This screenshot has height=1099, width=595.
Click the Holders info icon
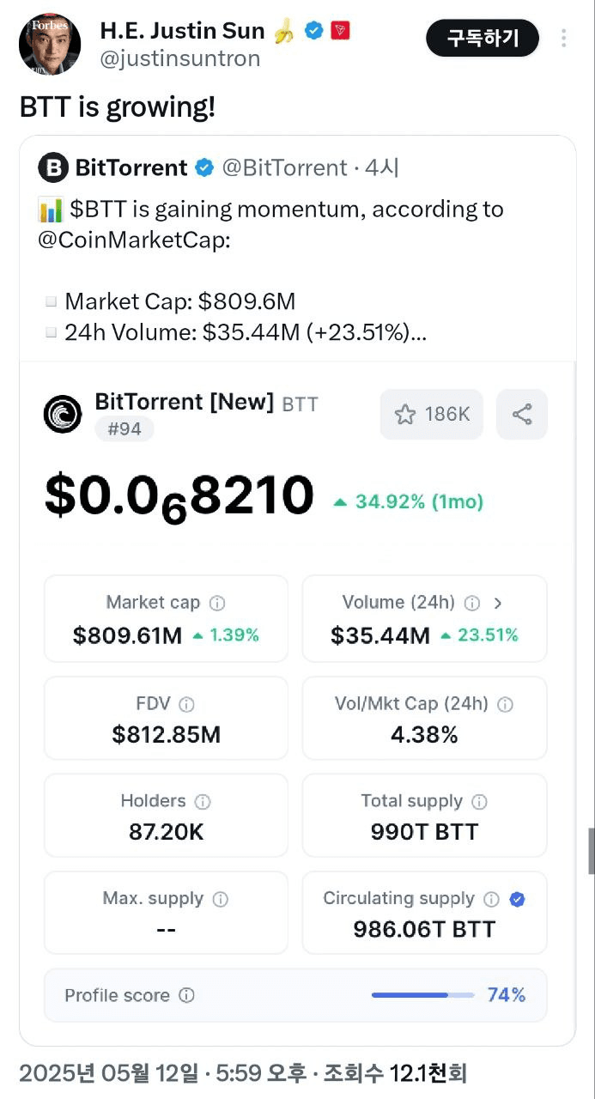pos(203,802)
